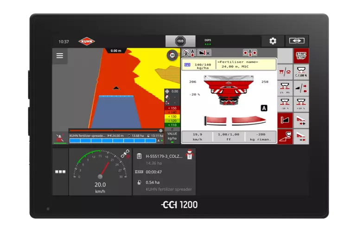Image resolution: width=357 pixels, height=232 pixels.
Task: Click the -20 % adjustment value
Action: [195, 94]
